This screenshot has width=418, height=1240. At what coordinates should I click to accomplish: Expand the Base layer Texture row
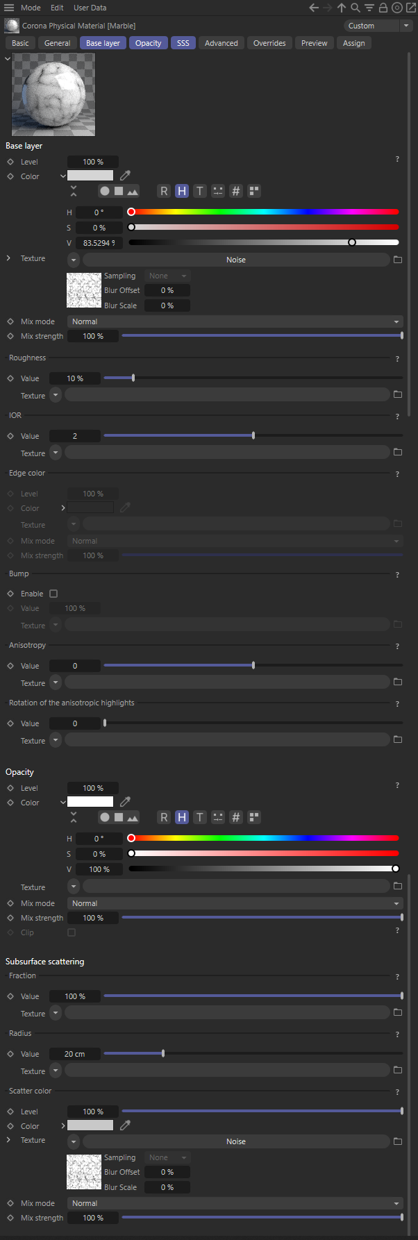(x=8, y=258)
